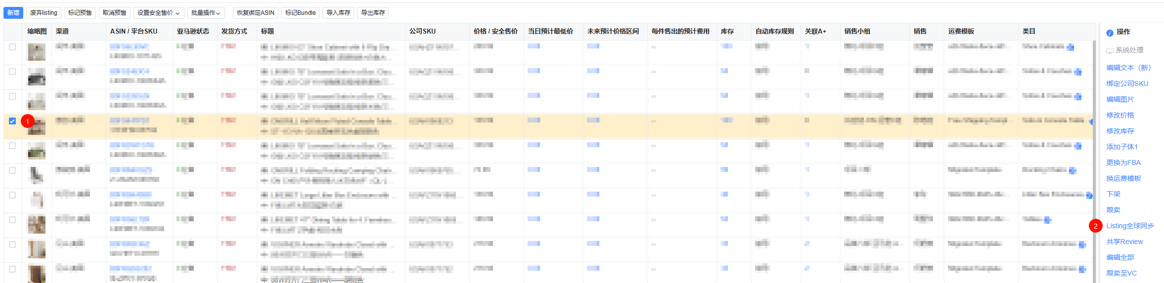Open the sixth row chair thumbnail

pyautogui.click(x=36, y=175)
